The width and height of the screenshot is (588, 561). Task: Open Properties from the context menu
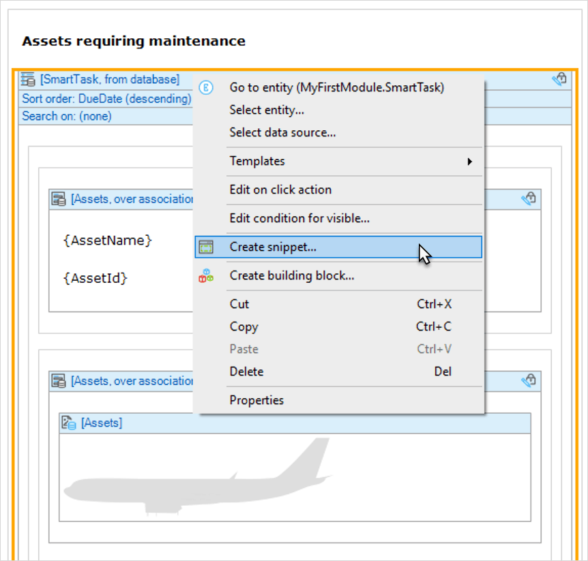256,400
